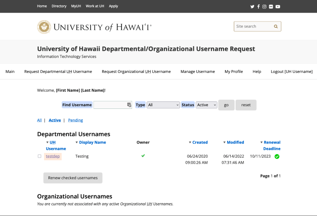Open the UH Instagram icon
Image resolution: width=317 pixels, height=216 pixels.
[264, 7]
